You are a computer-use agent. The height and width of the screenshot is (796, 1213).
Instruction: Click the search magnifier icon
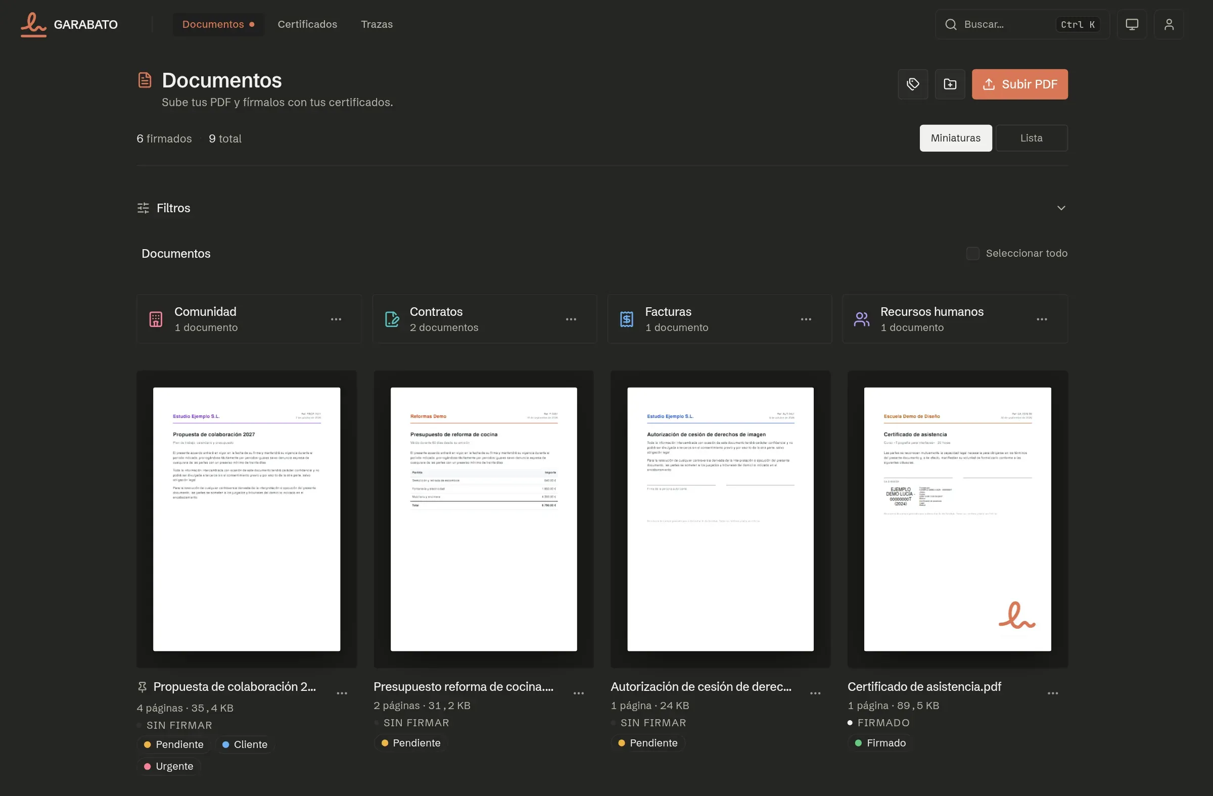click(951, 24)
